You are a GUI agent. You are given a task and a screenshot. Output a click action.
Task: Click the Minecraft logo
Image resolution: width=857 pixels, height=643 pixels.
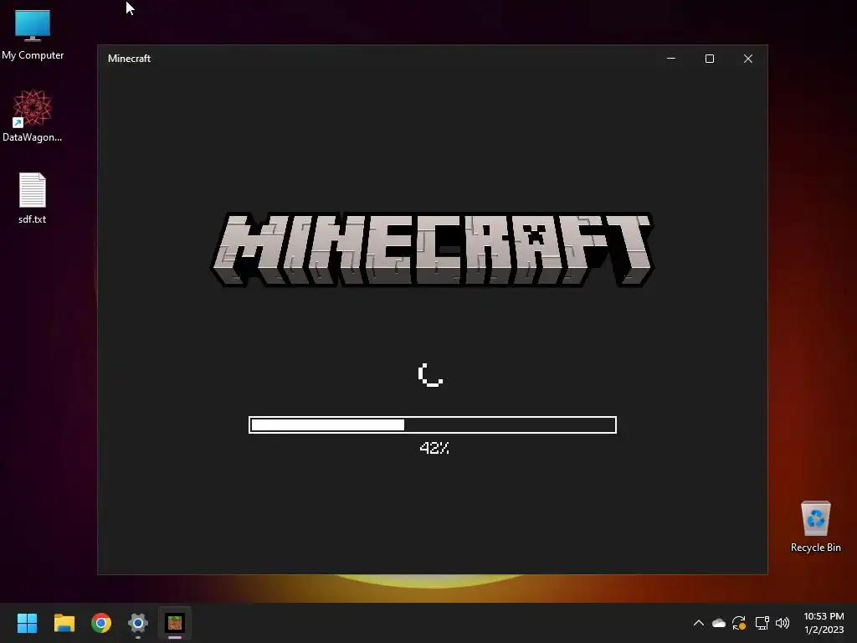click(433, 249)
